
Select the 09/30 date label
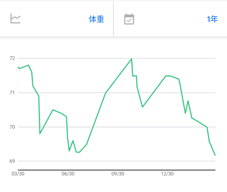tap(118, 174)
